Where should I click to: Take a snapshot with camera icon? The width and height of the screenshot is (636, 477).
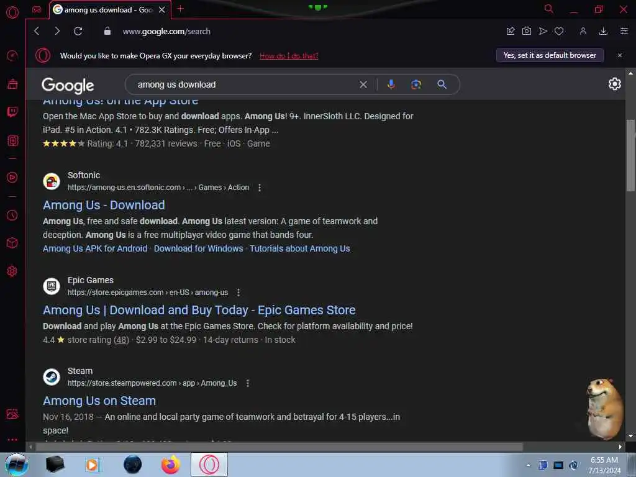[527, 31]
